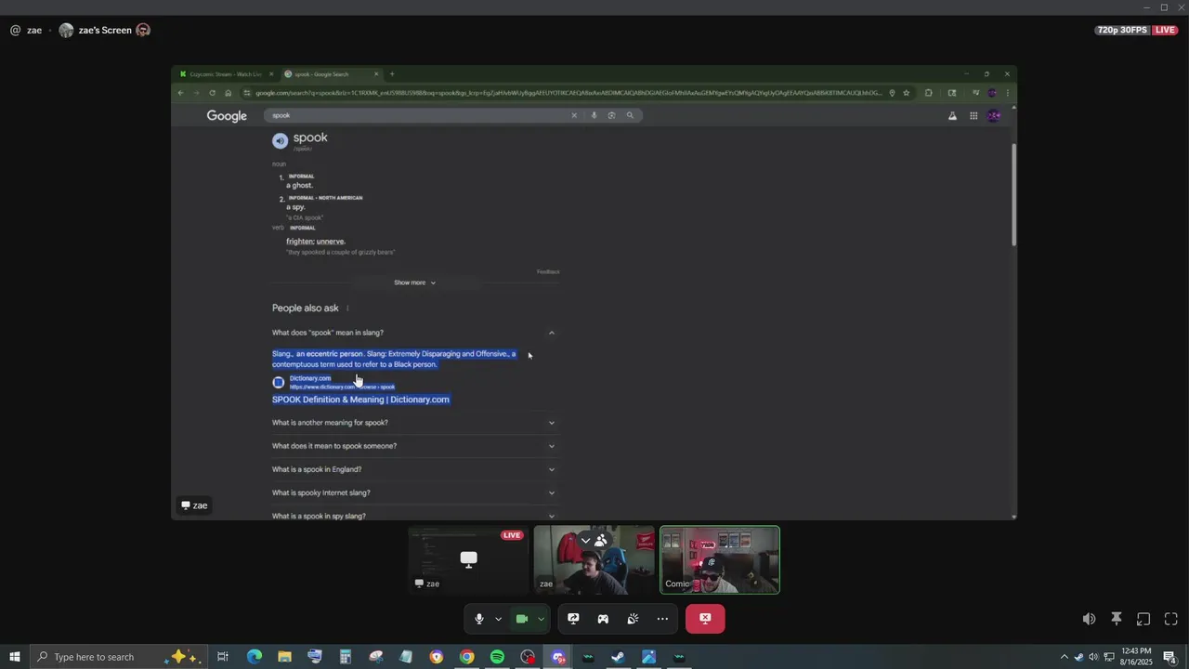Enter full screen mode
Viewport: 1189px width, 669px height.
1171,619
